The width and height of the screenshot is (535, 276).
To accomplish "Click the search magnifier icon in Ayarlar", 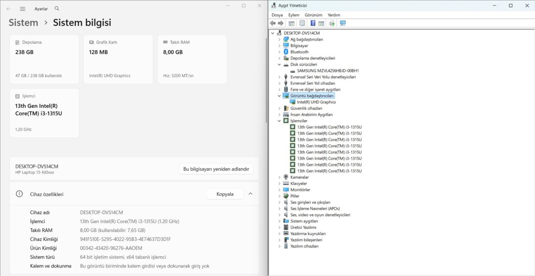I will [57, 8].
